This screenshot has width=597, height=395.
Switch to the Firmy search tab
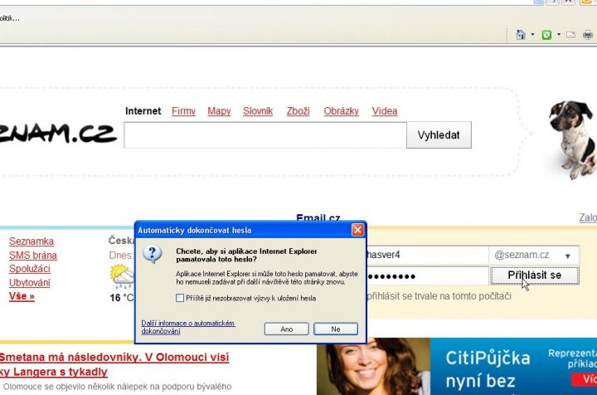[183, 111]
